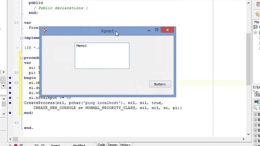Click the horizontal scrollbar right arrow
Screen dimensions: 260x146
tap(244, 139)
